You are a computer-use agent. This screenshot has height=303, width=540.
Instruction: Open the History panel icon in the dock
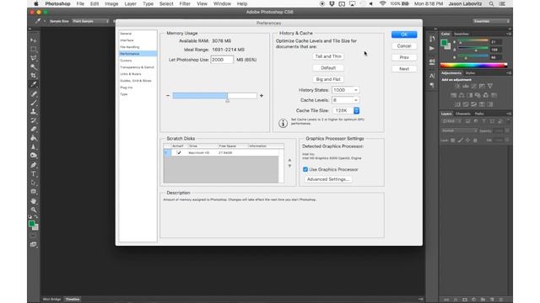432,39
